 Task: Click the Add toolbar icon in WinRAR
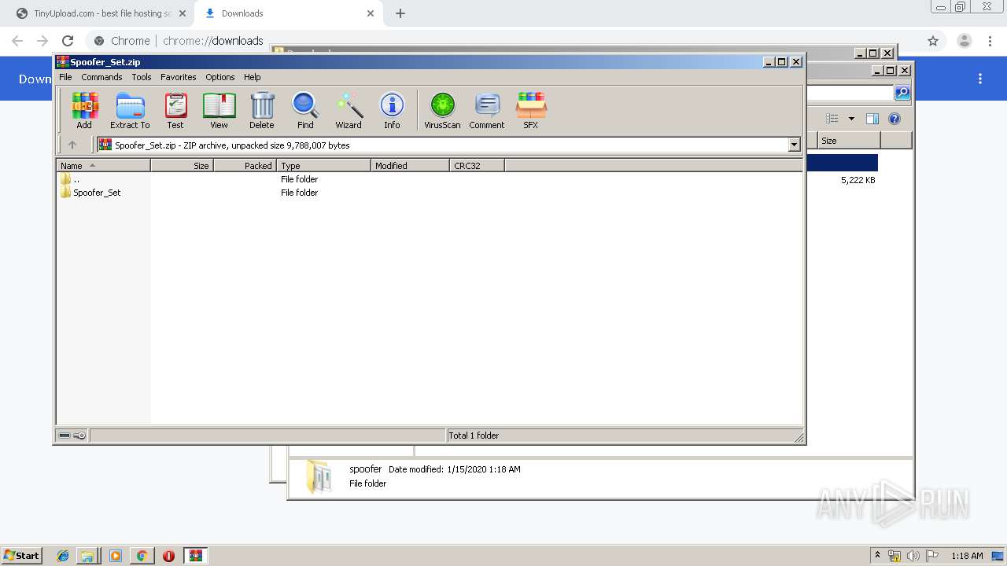(x=84, y=110)
